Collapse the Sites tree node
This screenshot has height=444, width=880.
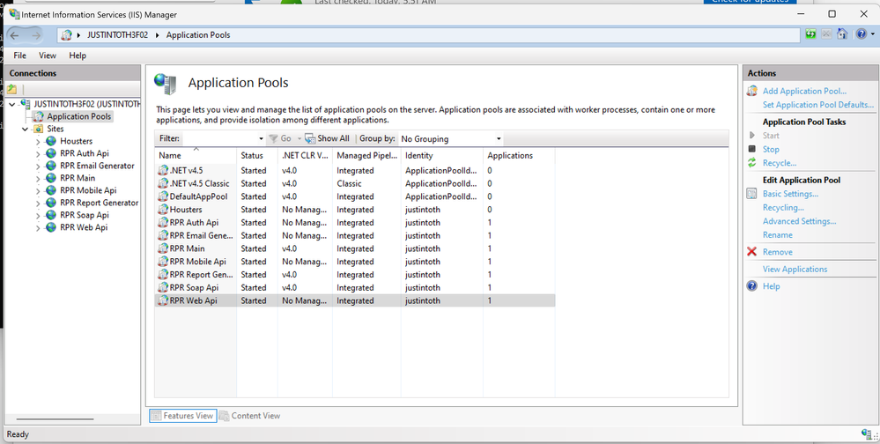26,129
